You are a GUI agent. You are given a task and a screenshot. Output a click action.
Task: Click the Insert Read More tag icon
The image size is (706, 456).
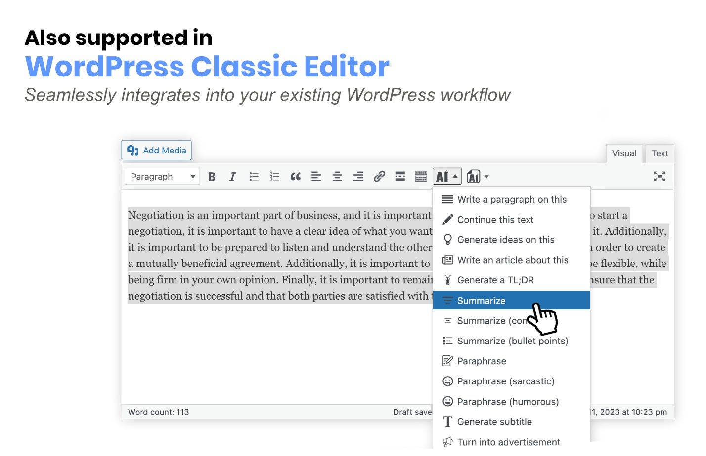(x=400, y=176)
